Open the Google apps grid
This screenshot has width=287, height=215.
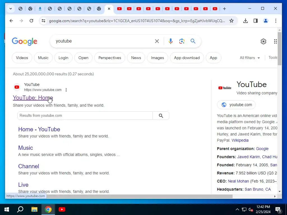tap(275, 41)
